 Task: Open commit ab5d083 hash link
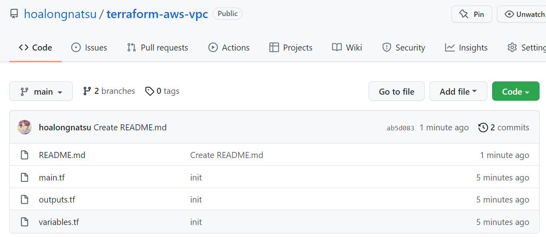tap(400, 128)
